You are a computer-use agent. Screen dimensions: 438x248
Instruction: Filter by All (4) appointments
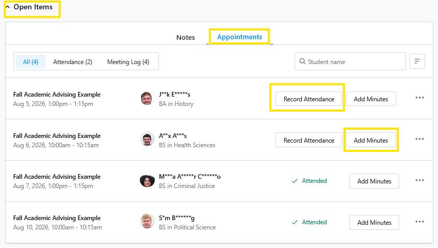(31, 61)
